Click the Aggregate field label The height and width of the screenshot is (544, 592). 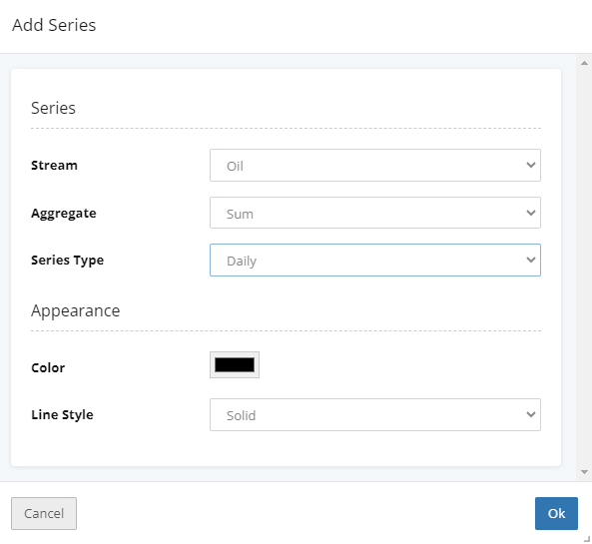point(64,214)
